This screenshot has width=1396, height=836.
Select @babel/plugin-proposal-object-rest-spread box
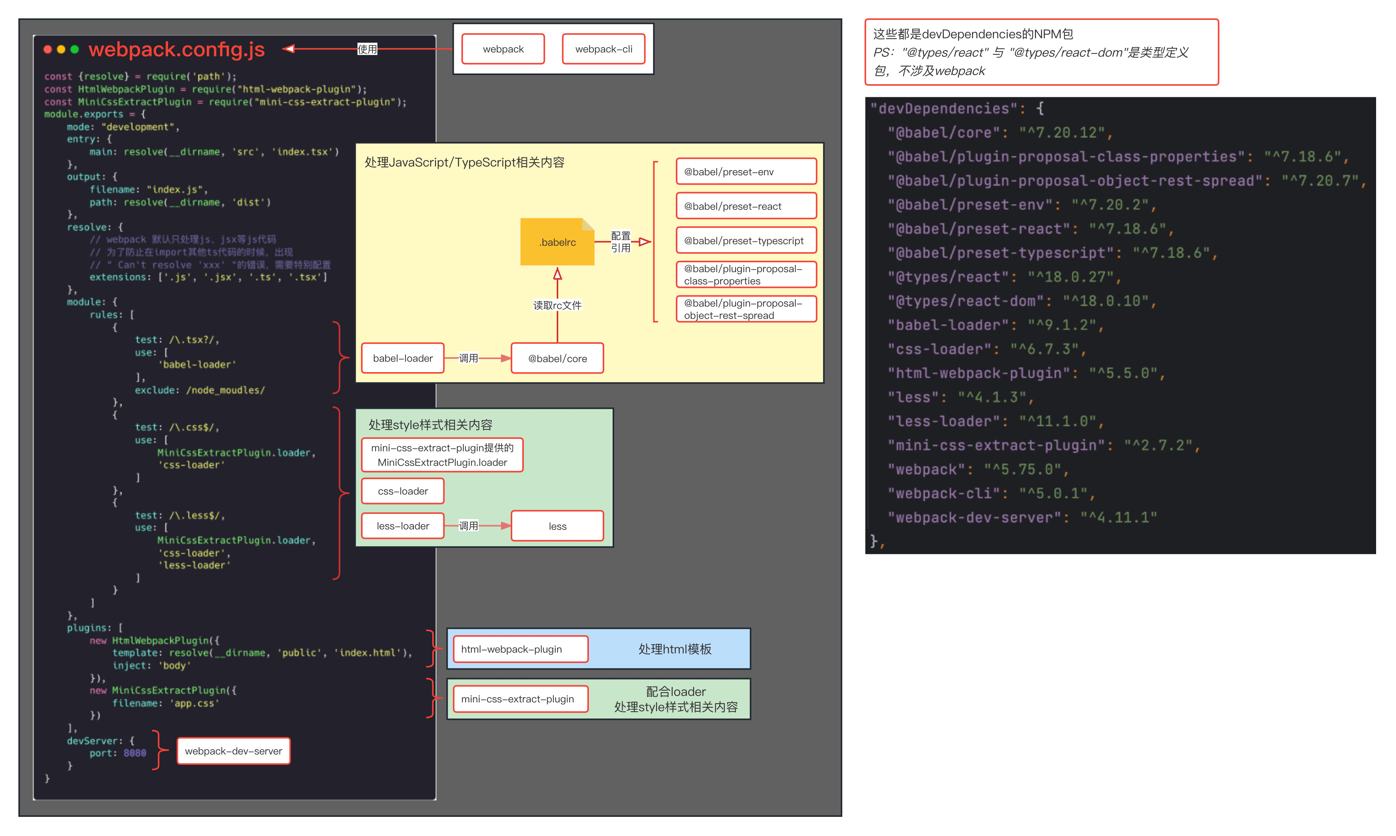tap(746, 309)
